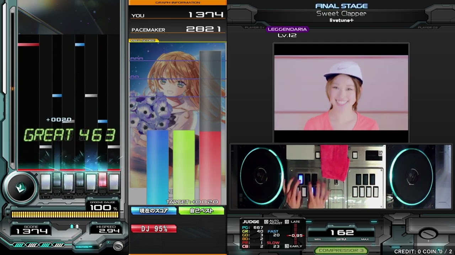Click the COMPRESSOR 3 green button
455x255 pixels.
point(341,250)
